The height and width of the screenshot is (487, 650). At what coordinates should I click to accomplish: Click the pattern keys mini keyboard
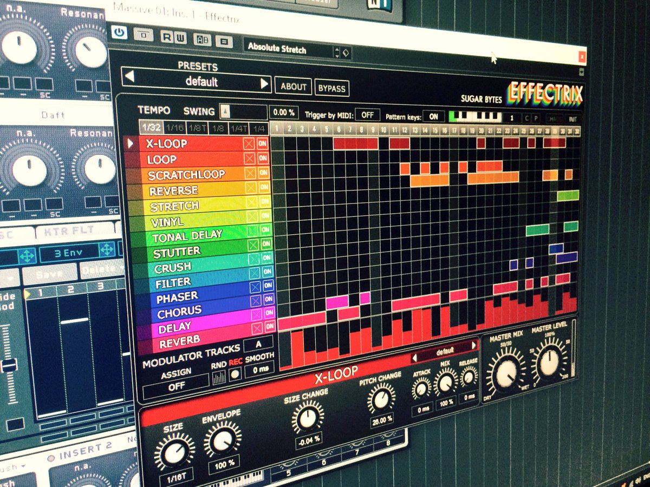(x=475, y=116)
